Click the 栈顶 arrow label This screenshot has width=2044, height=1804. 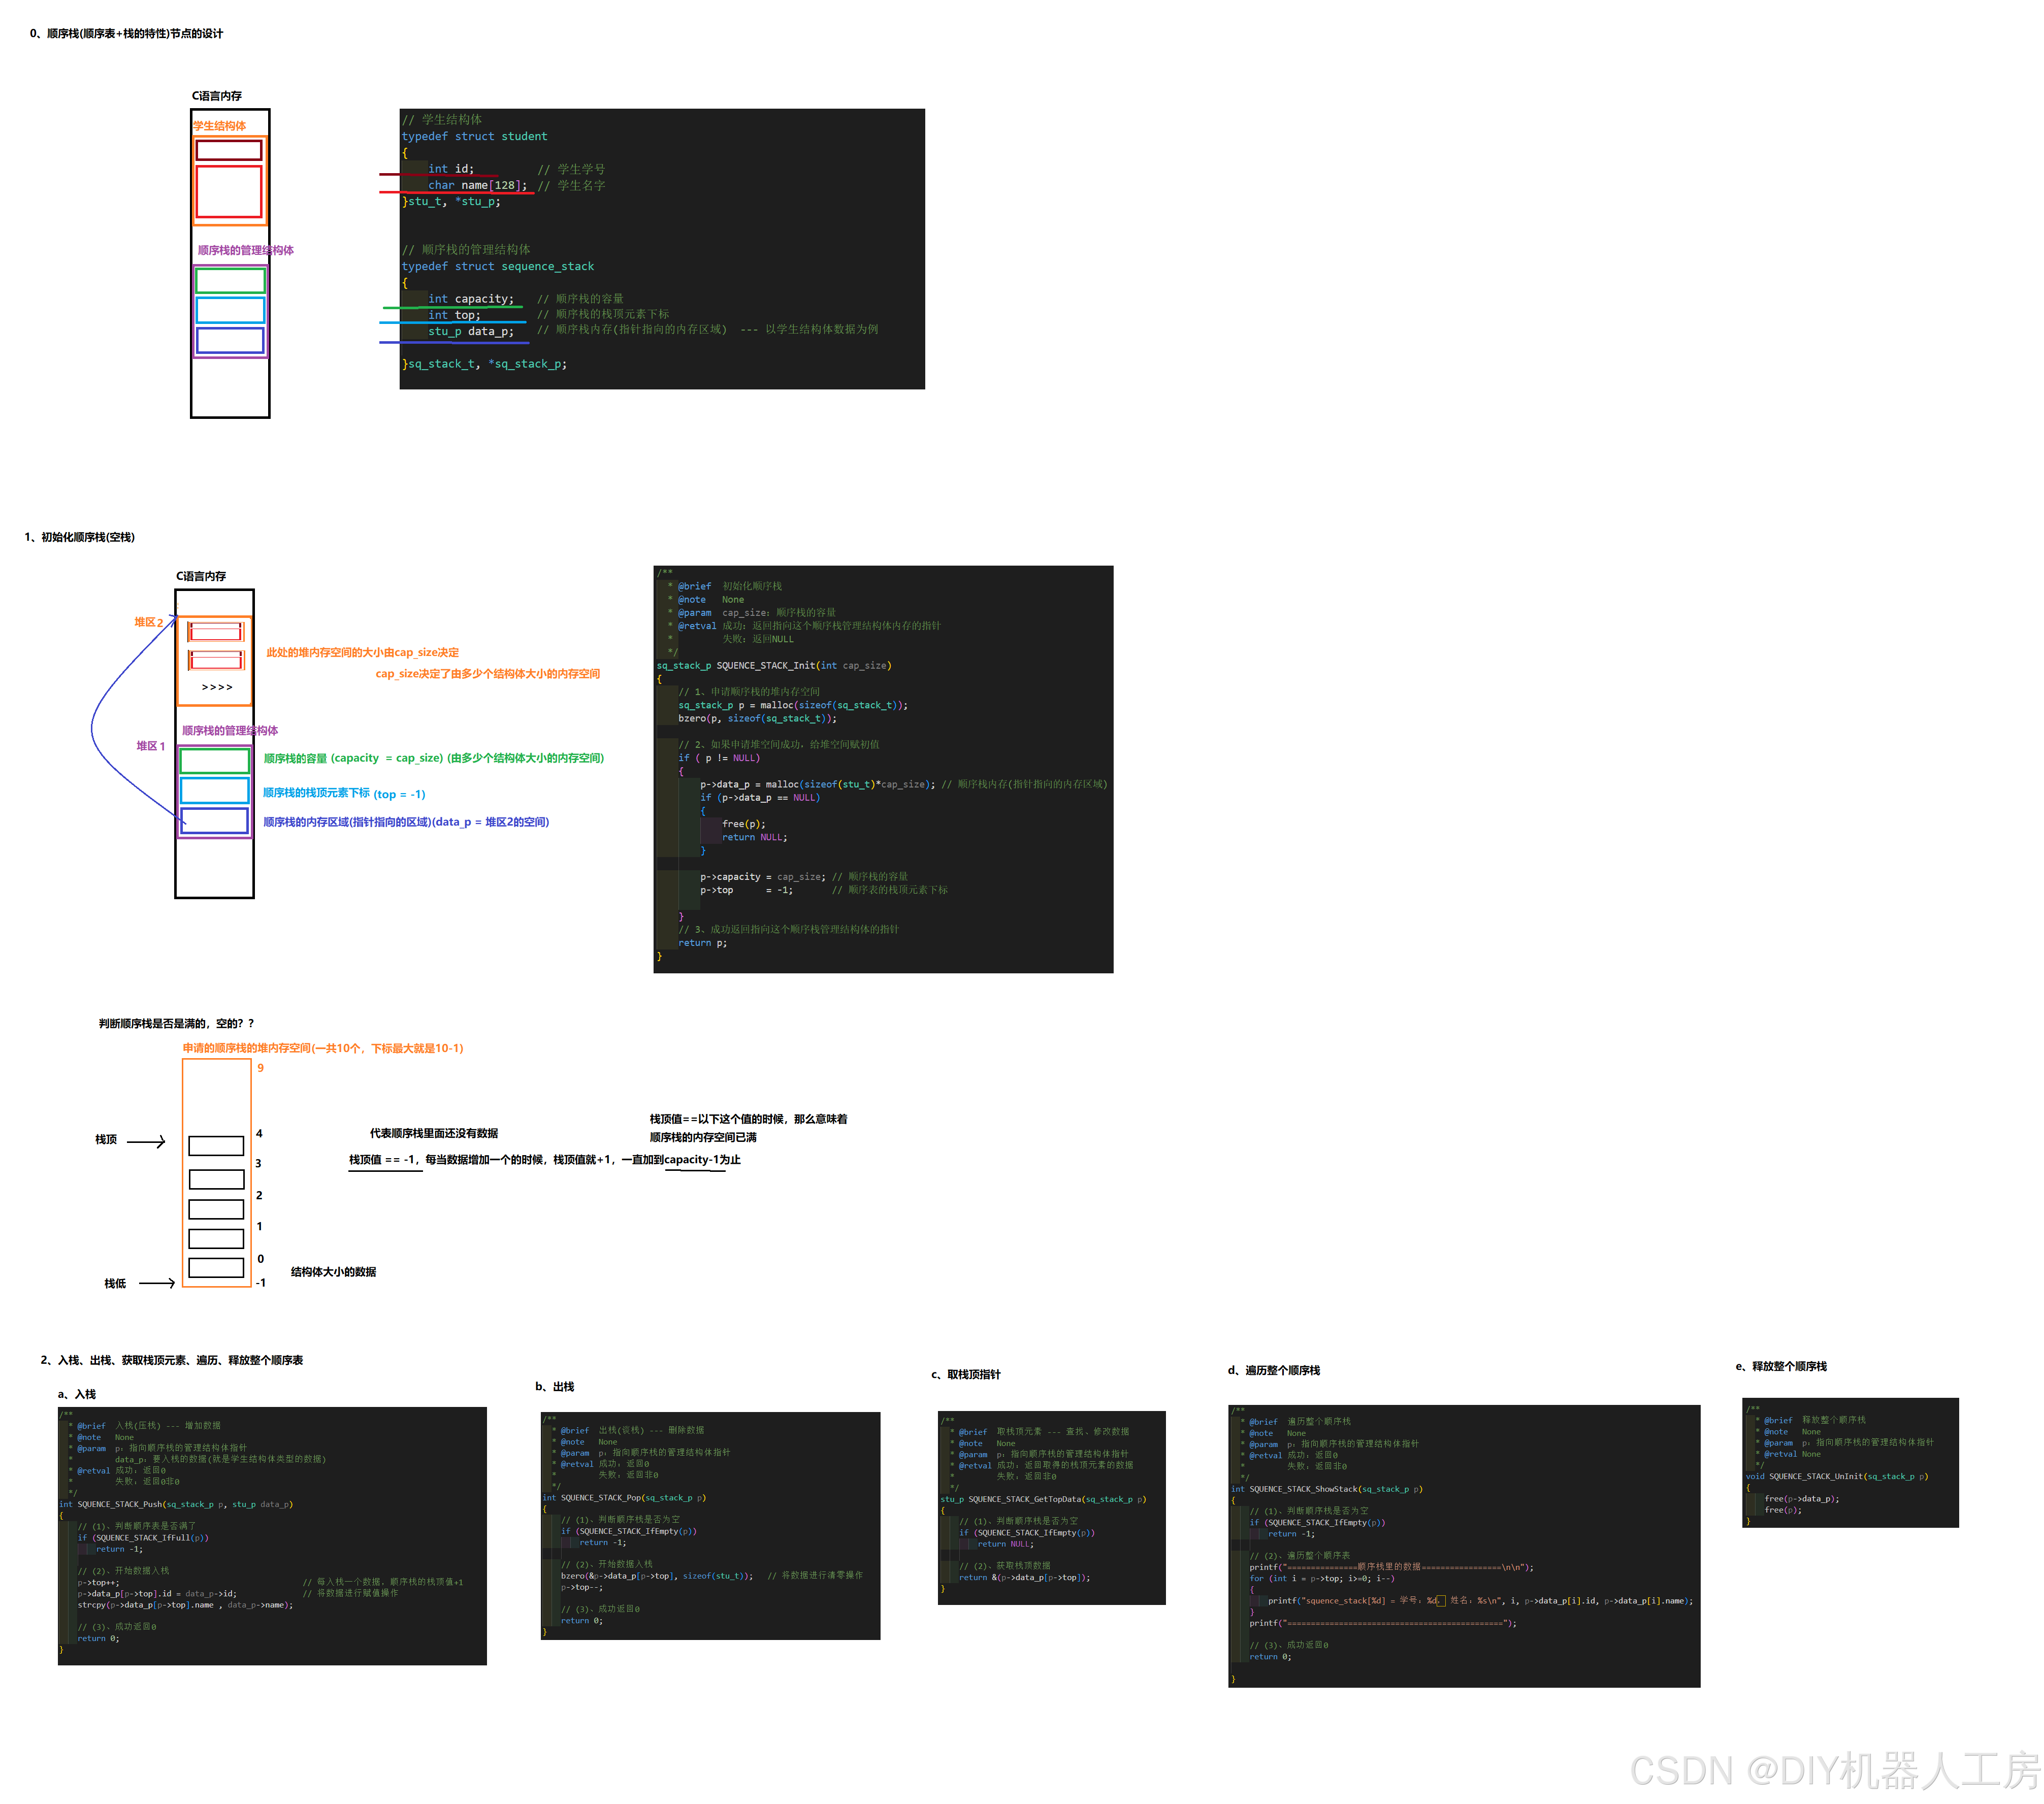106,1140
